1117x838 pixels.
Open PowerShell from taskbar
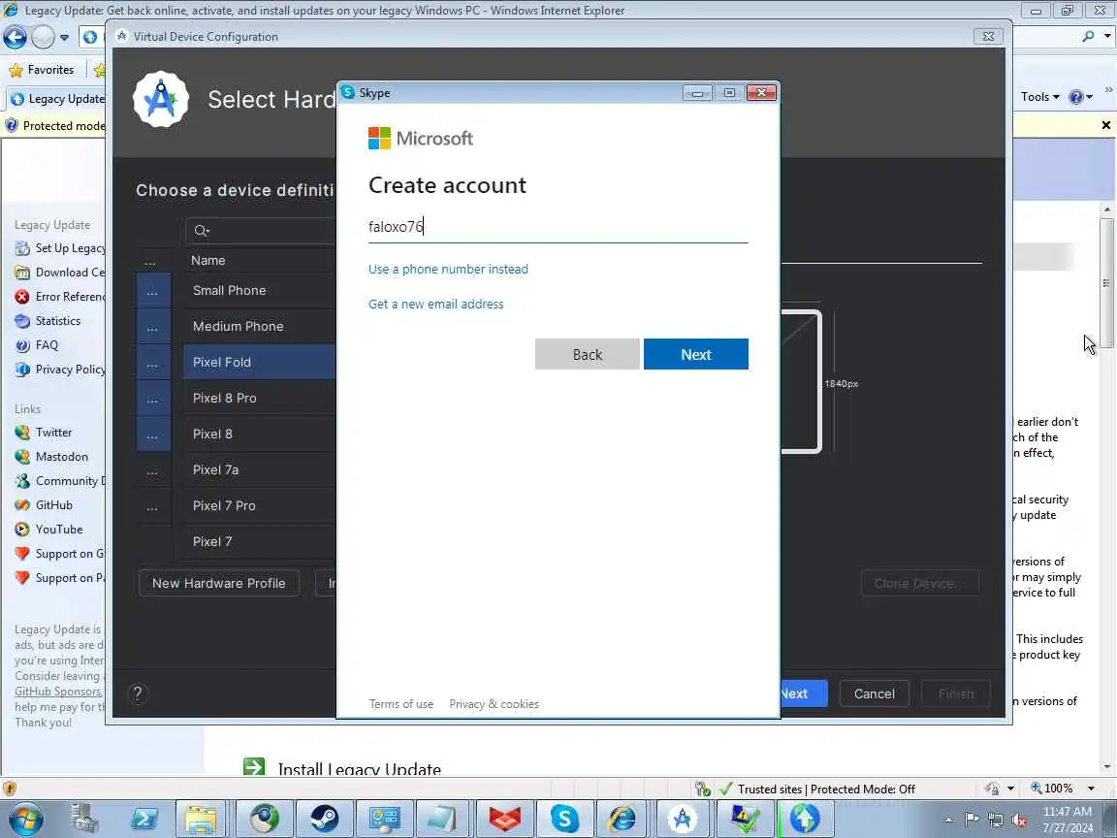[144, 819]
